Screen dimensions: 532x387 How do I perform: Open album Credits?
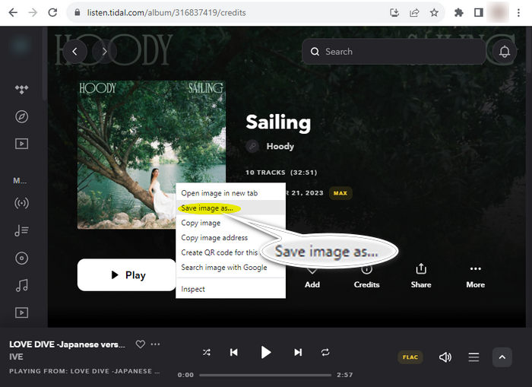pos(367,277)
